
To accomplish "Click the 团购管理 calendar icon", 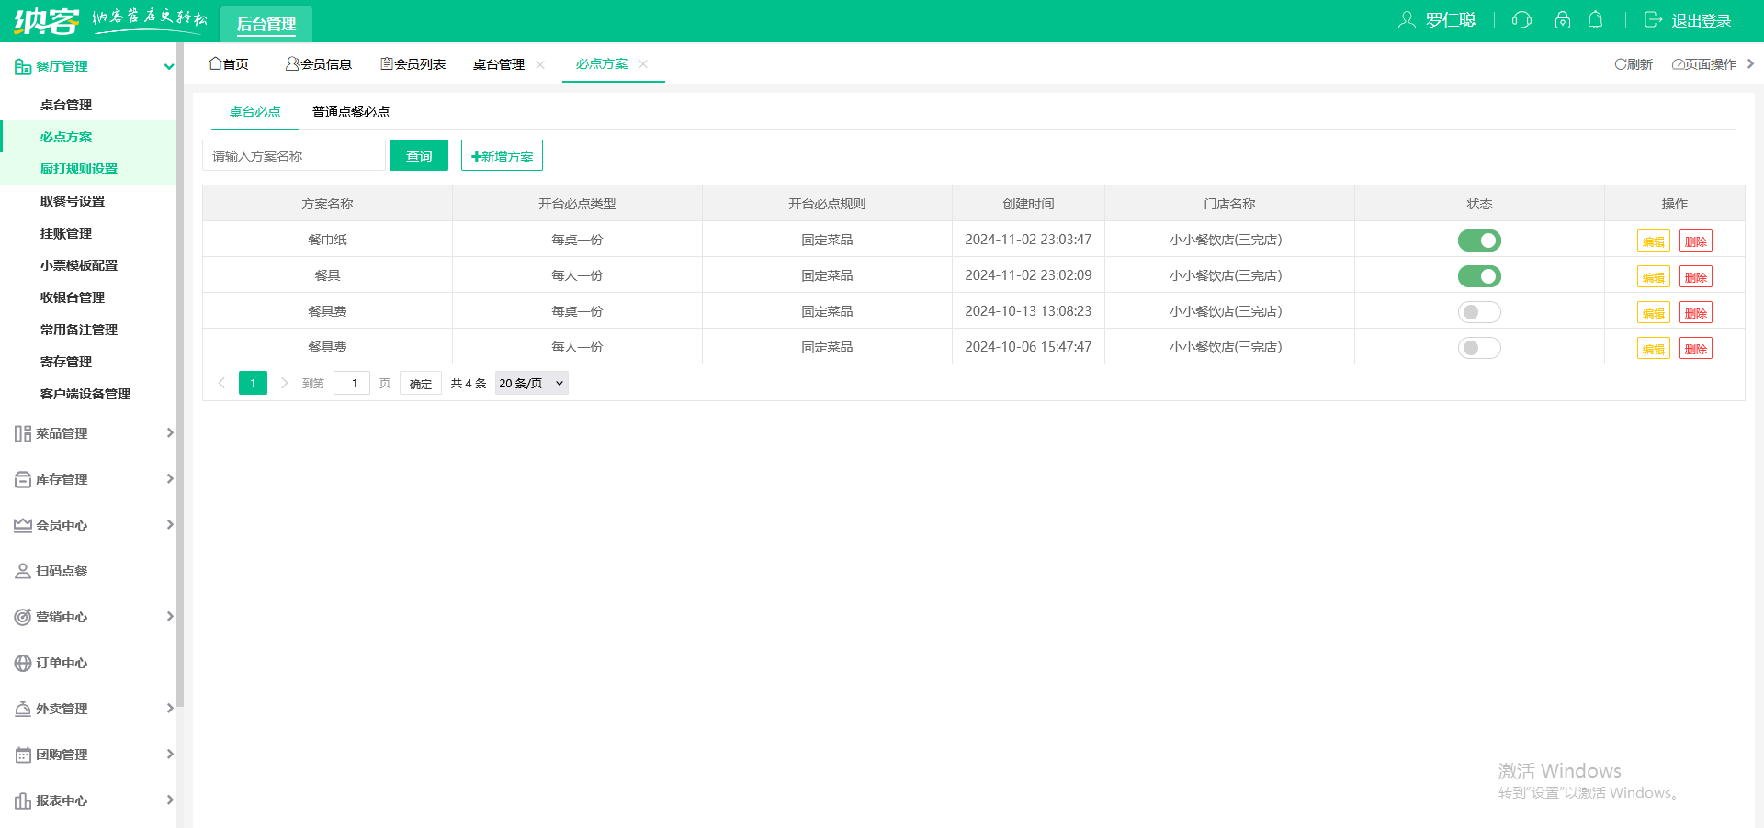I will 23,755.
